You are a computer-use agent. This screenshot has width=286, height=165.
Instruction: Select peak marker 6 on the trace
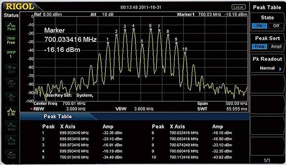[150, 29]
